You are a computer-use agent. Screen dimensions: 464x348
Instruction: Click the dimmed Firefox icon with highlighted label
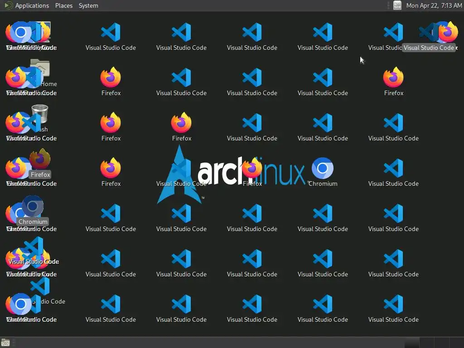(x=40, y=159)
